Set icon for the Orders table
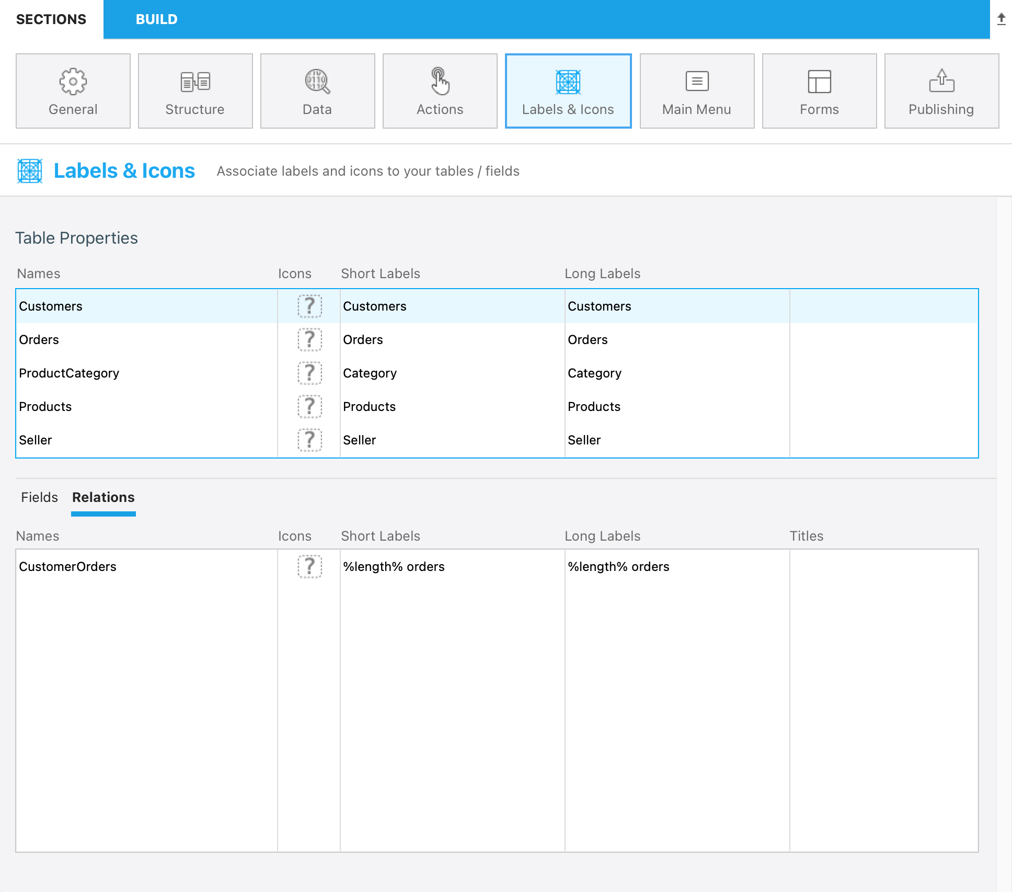This screenshot has width=1012, height=892. 309,339
